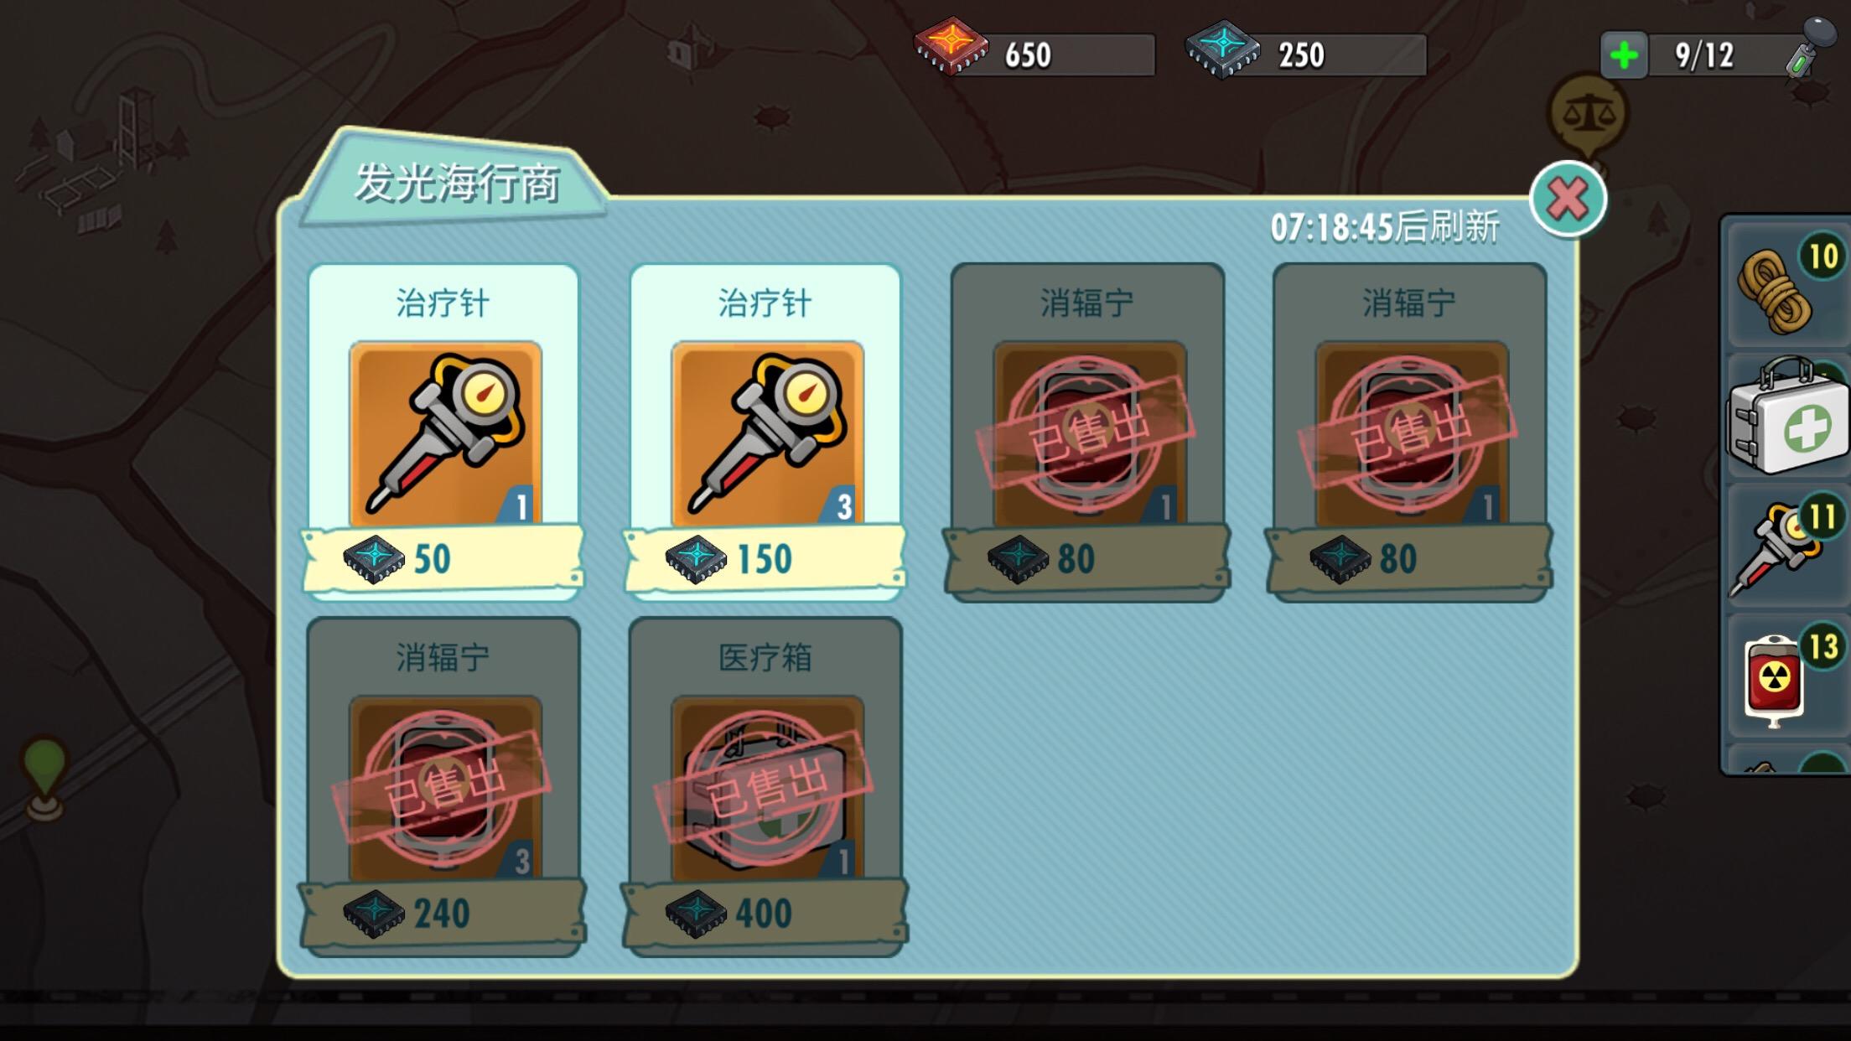This screenshot has width=1851, height=1041.
Task: Tap the green plus add button
Action: click(x=1624, y=56)
